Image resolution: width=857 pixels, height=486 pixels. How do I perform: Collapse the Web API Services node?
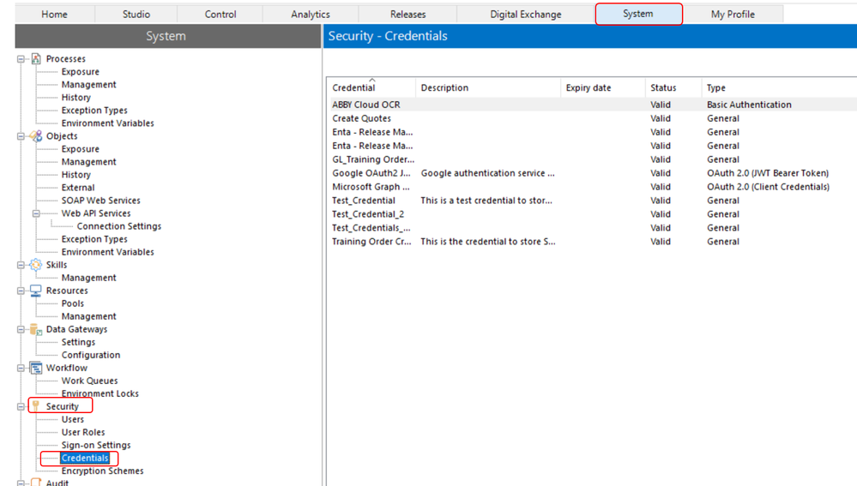point(37,213)
